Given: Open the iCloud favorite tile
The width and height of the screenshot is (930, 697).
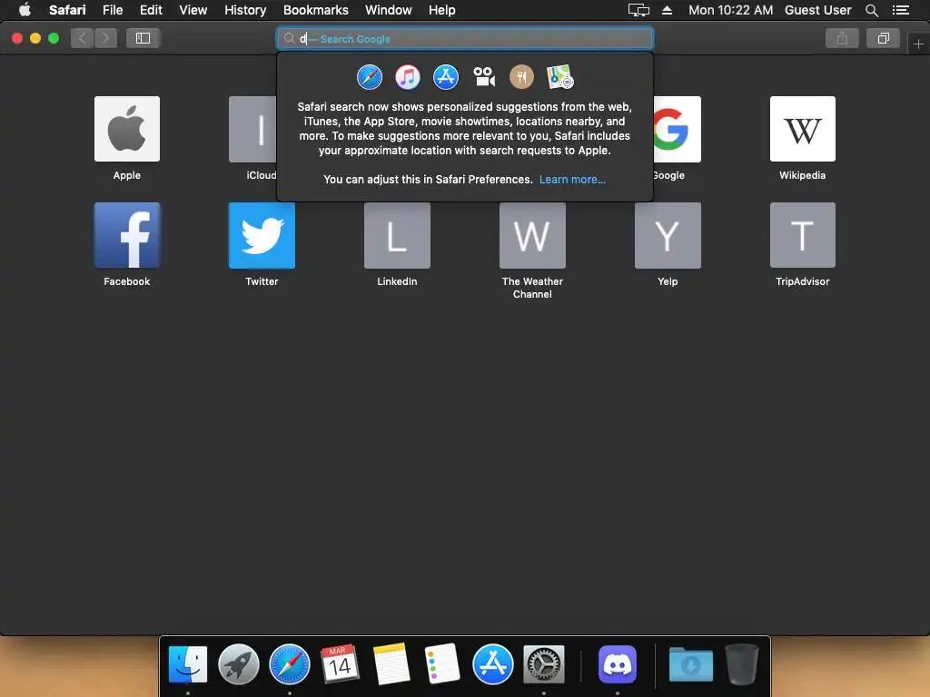Looking at the screenshot, I should (252, 129).
